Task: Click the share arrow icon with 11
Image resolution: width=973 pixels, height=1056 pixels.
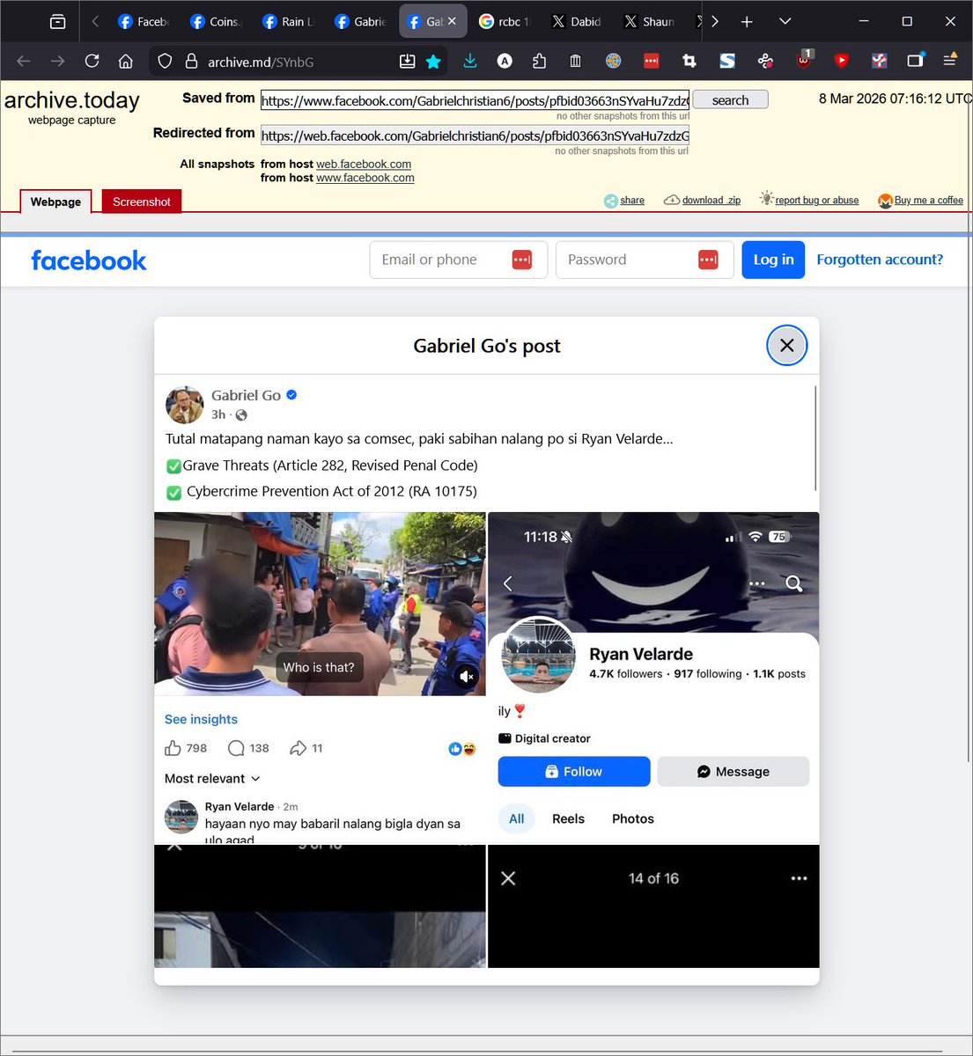Action: point(299,748)
